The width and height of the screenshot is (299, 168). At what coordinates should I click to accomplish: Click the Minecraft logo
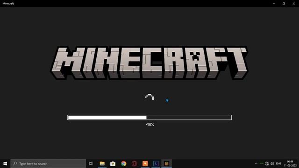pyautogui.click(x=149, y=63)
